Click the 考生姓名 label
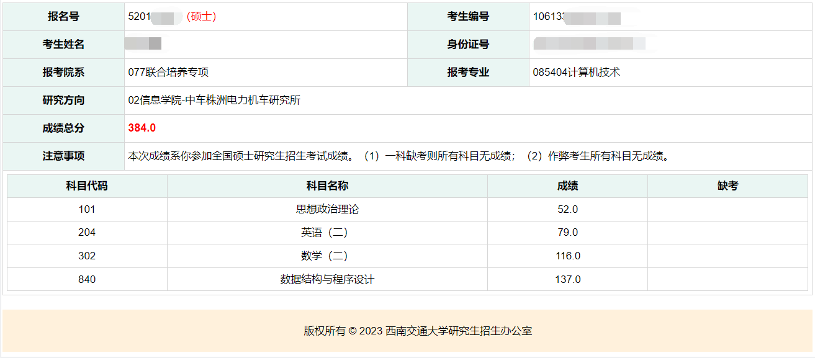The image size is (815, 358). (63, 45)
